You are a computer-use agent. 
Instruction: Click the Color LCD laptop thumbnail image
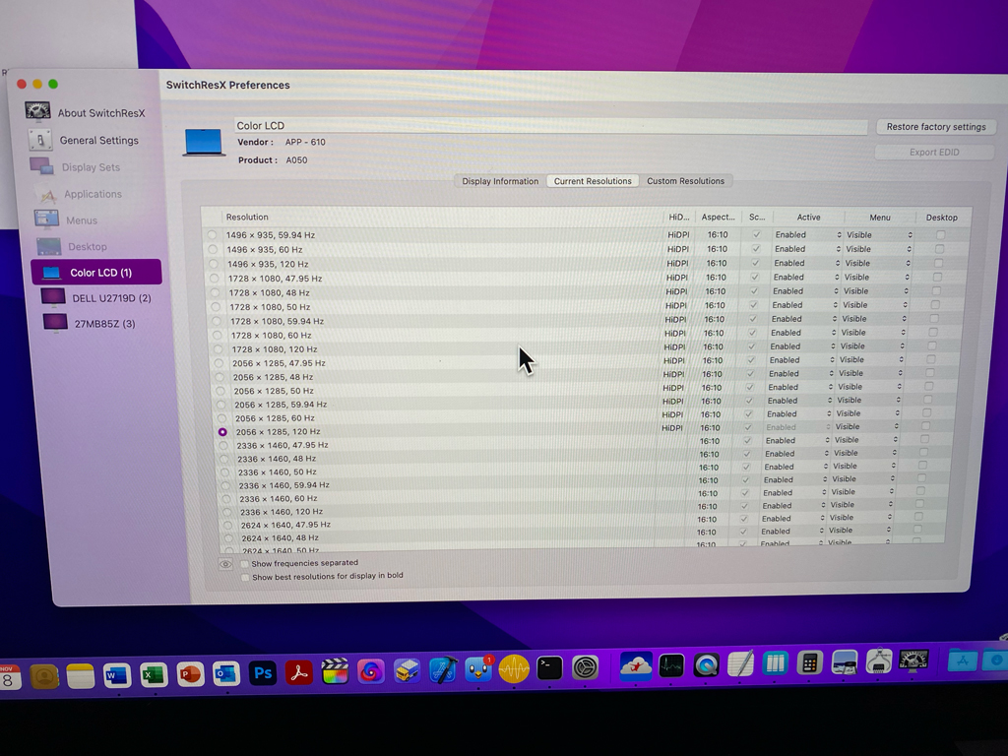(204, 142)
